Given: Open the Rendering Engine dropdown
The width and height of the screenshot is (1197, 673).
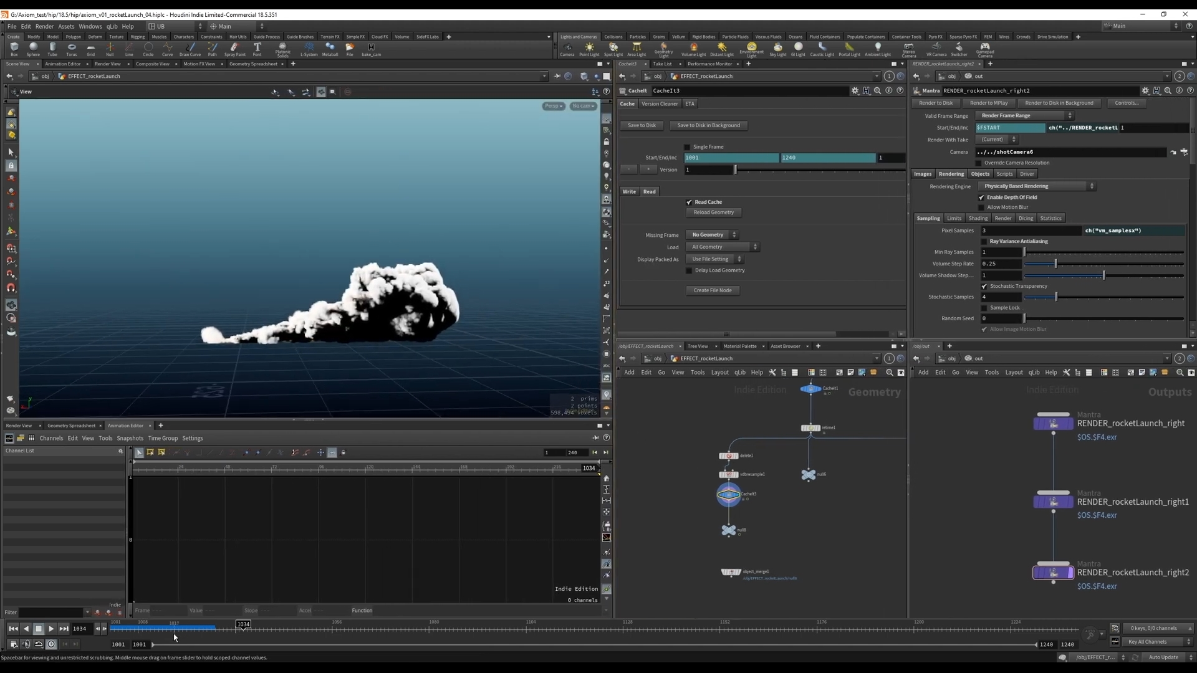Looking at the screenshot, I should [x=1037, y=186].
